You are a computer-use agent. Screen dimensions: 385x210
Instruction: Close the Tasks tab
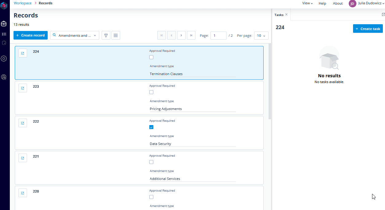[x=286, y=15]
